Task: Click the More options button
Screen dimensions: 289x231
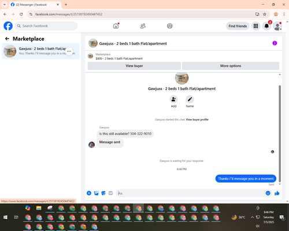Action: (x=231, y=66)
